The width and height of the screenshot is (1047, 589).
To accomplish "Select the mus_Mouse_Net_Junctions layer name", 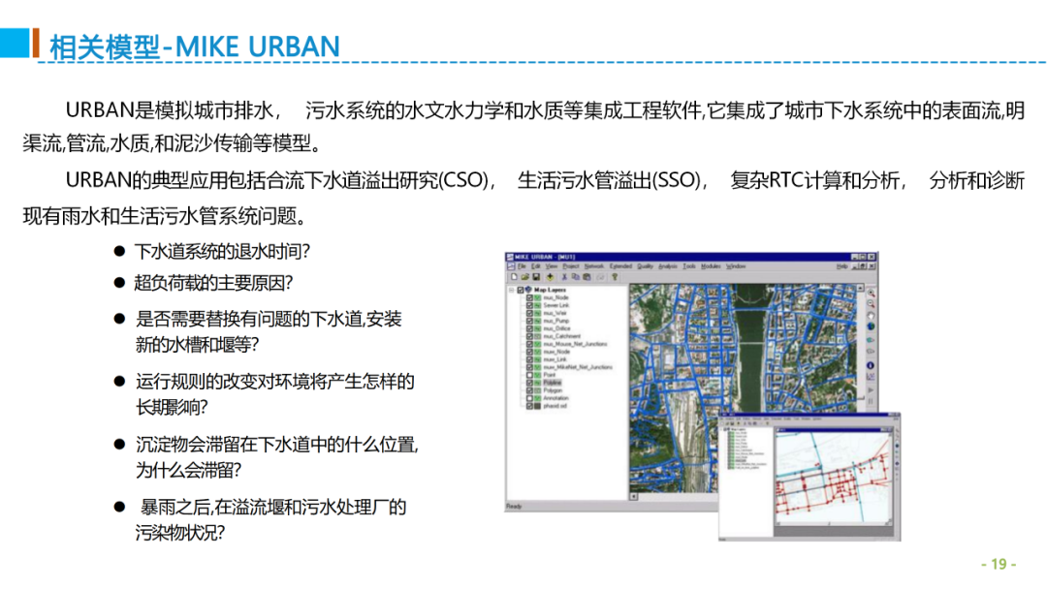I will pyautogui.click(x=575, y=344).
